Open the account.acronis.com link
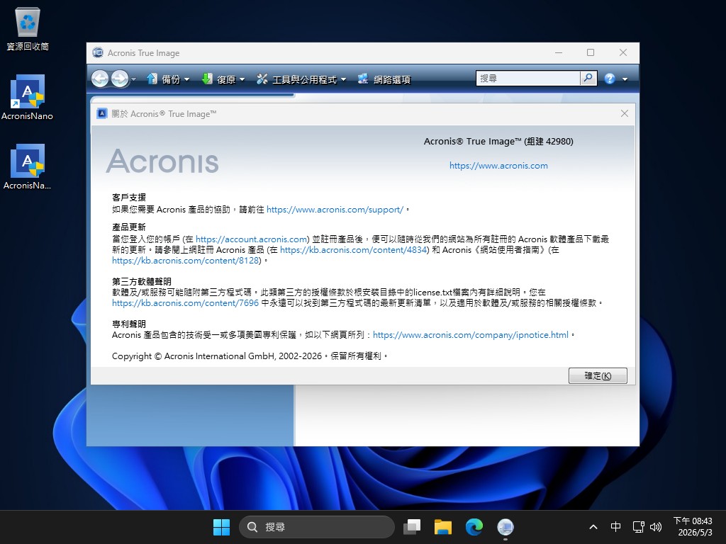The height and width of the screenshot is (544, 726). [x=252, y=239]
